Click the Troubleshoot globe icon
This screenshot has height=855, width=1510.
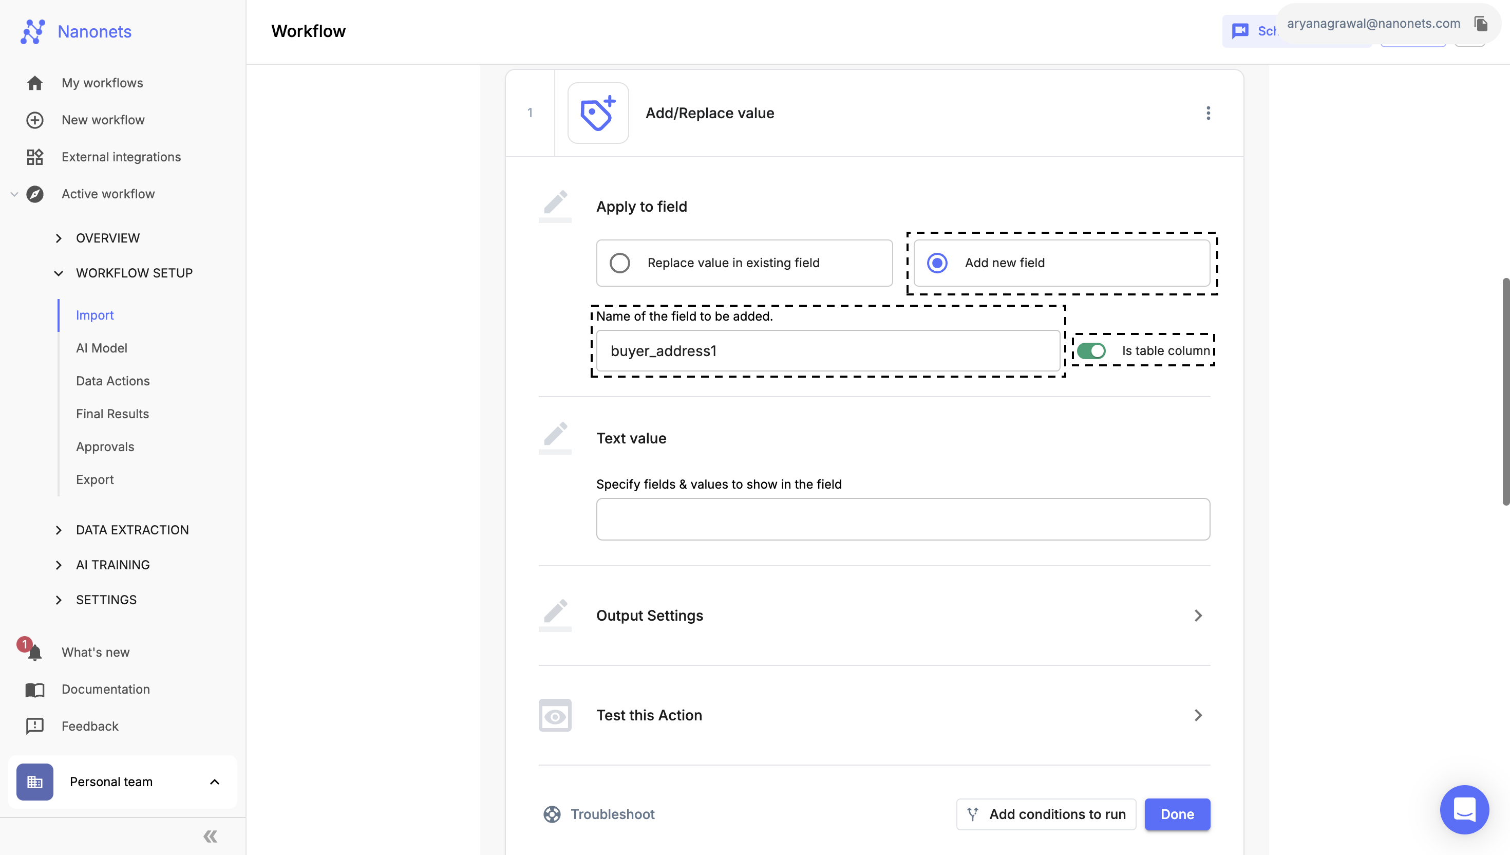click(x=552, y=813)
